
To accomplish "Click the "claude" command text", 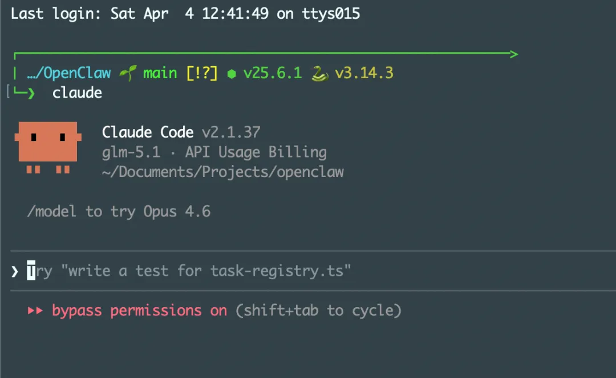I will pyautogui.click(x=77, y=93).
